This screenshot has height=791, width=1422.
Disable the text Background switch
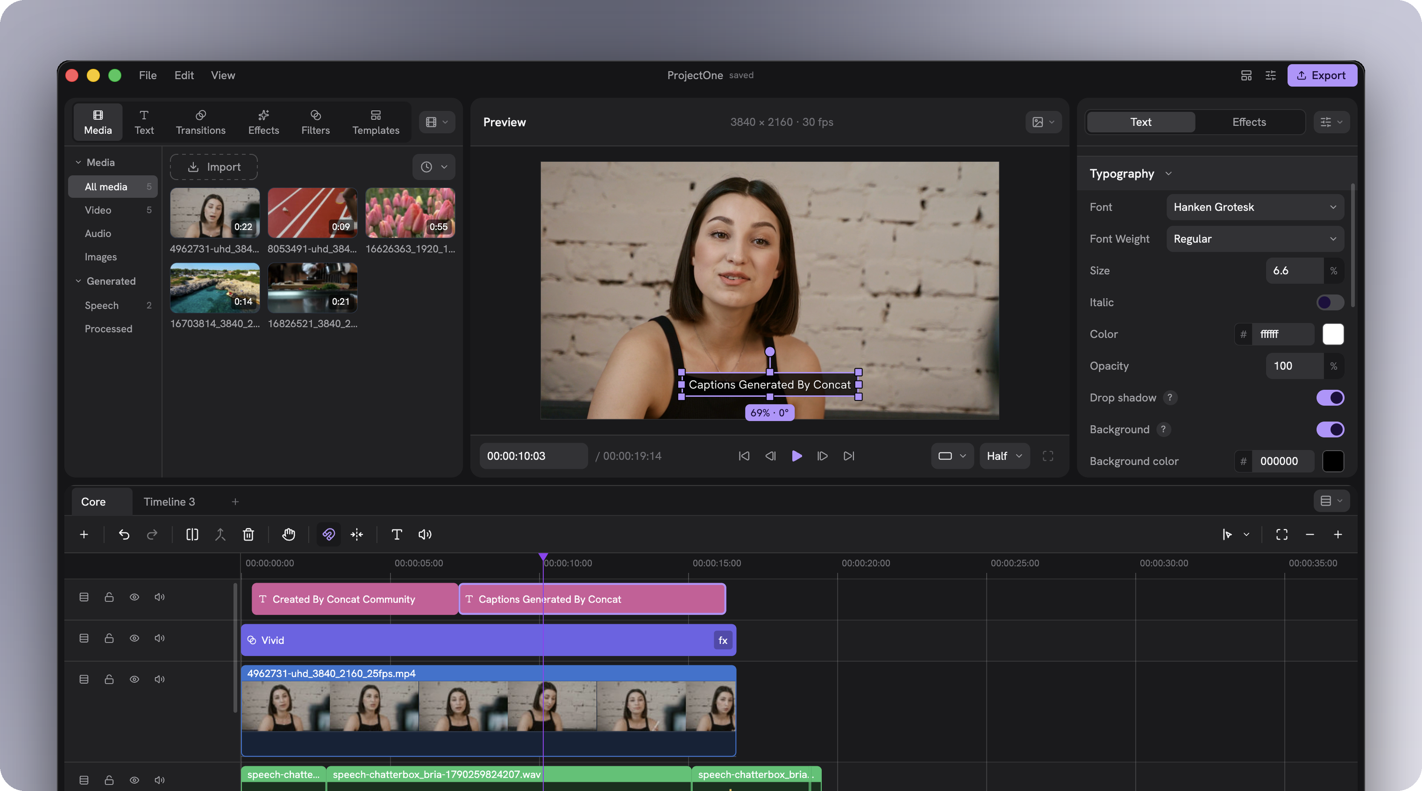[x=1330, y=429]
